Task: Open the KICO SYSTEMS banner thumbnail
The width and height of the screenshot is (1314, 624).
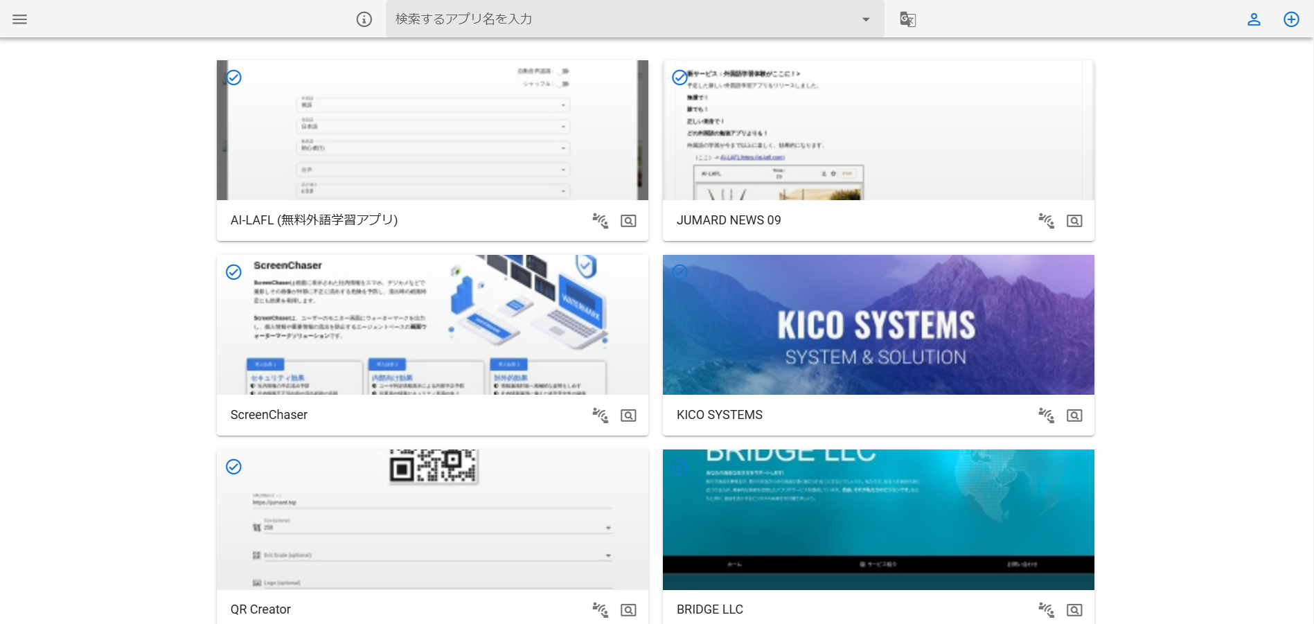Action: click(x=878, y=325)
